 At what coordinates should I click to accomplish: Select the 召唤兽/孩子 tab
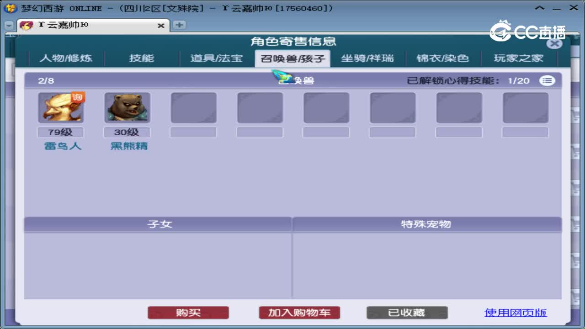pyautogui.click(x=292, y=58)
